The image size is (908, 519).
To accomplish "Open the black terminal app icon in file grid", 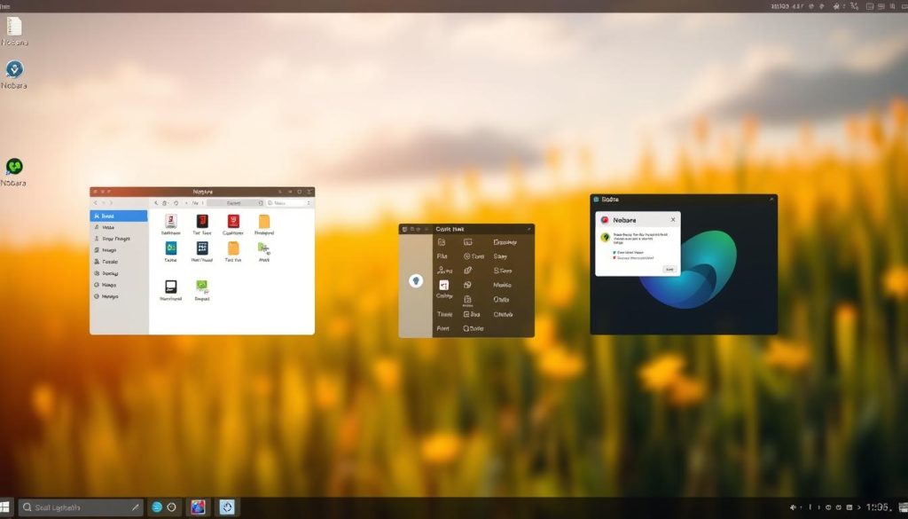I will 172,287.
